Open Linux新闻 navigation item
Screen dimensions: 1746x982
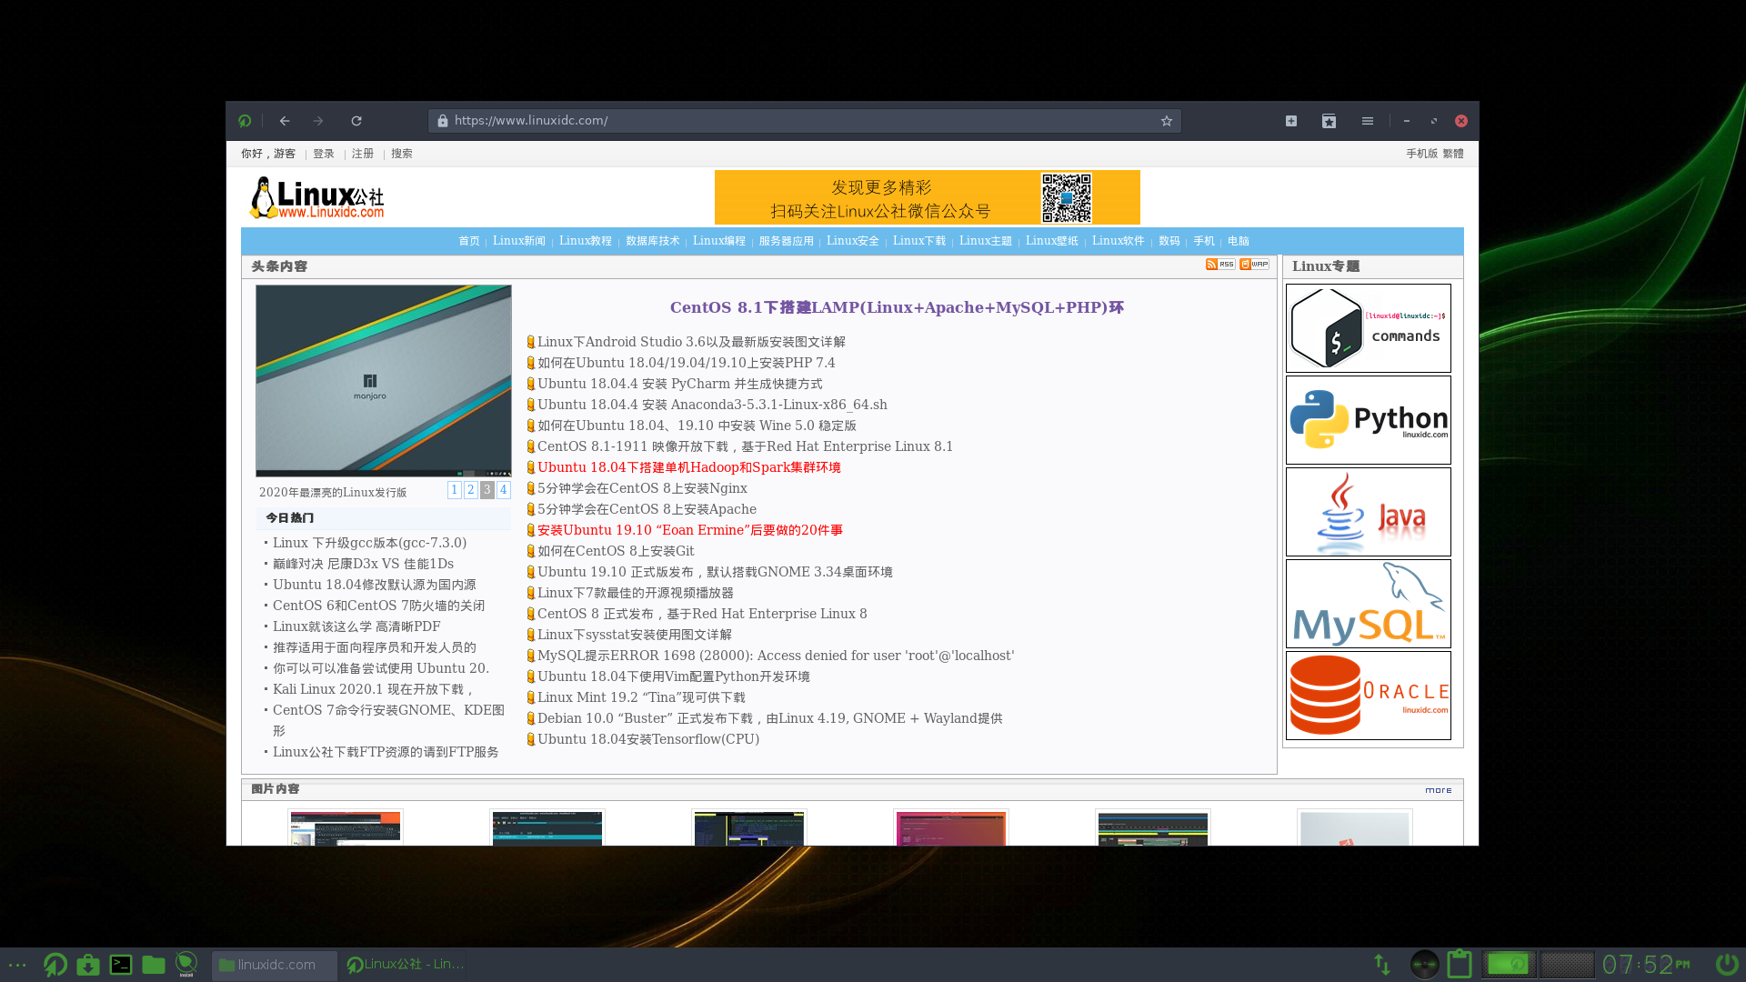(519, 241)
